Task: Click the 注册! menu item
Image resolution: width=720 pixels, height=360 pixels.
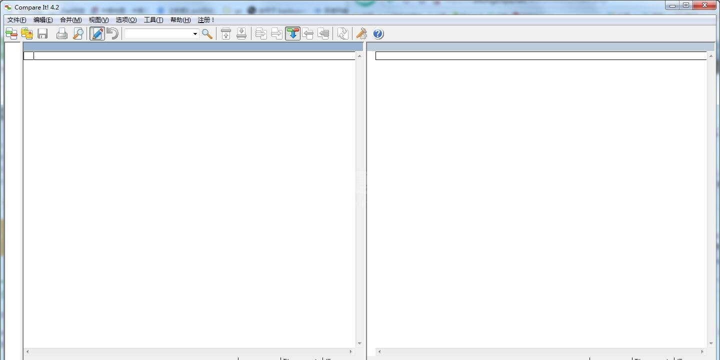Action: [x=206, y=20]
